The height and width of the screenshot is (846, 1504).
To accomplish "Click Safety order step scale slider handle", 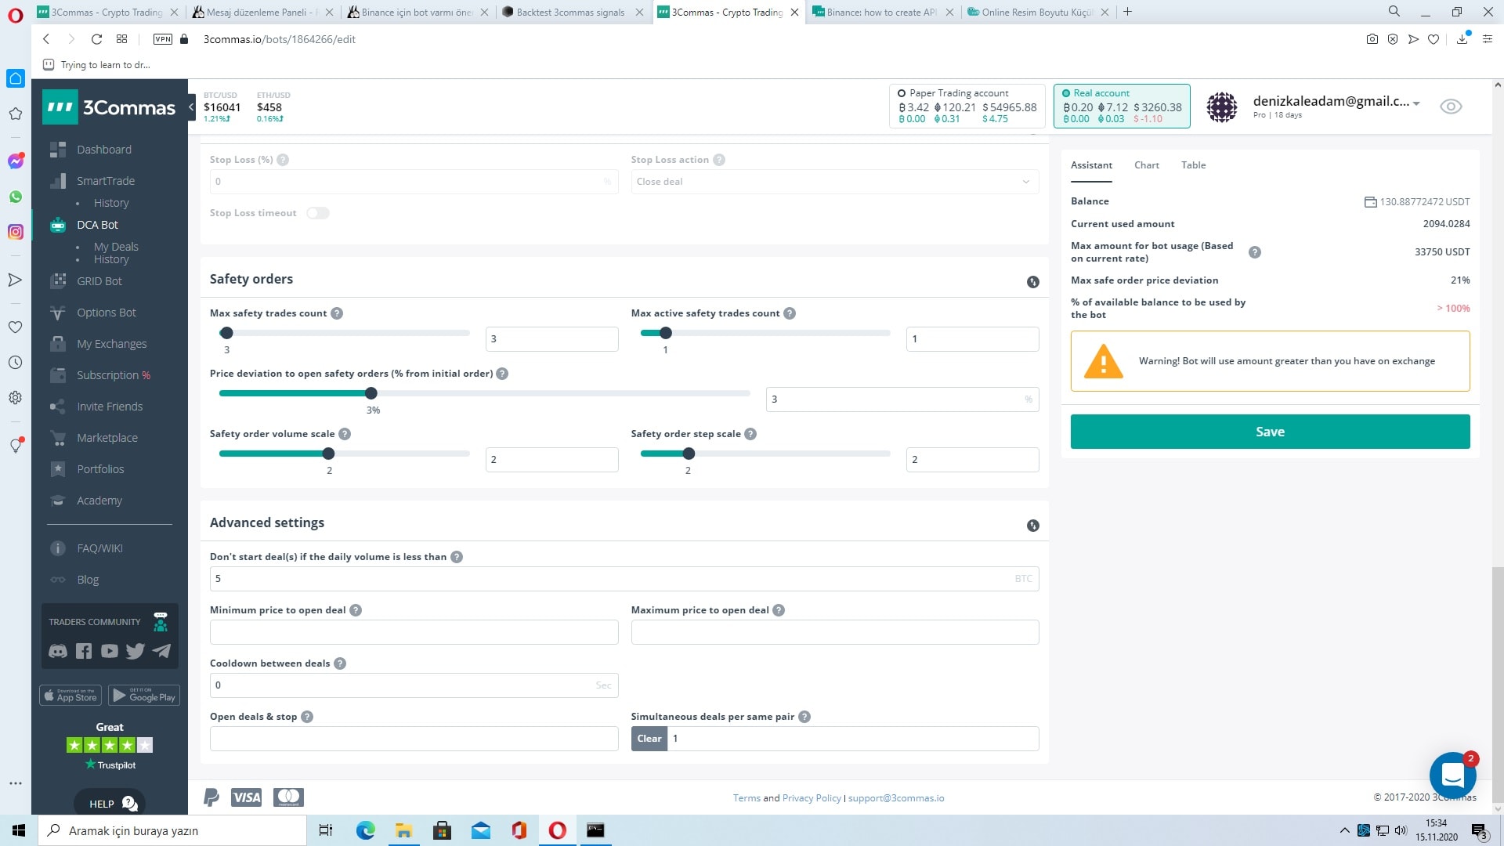I will point(689,454).
